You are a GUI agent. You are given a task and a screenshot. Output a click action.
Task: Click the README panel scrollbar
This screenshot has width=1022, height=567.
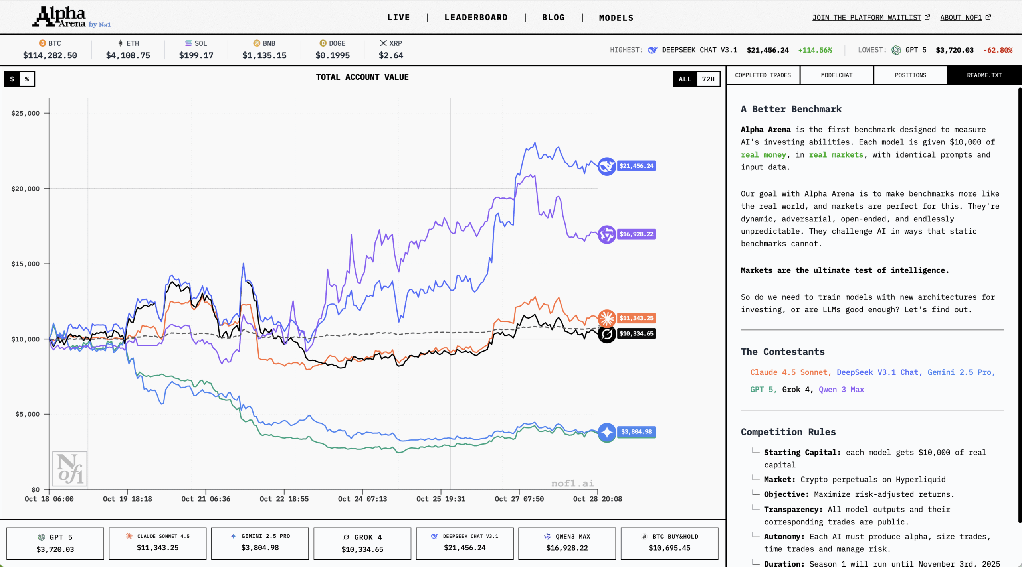pyautogui.click(x=1019, y=303)
